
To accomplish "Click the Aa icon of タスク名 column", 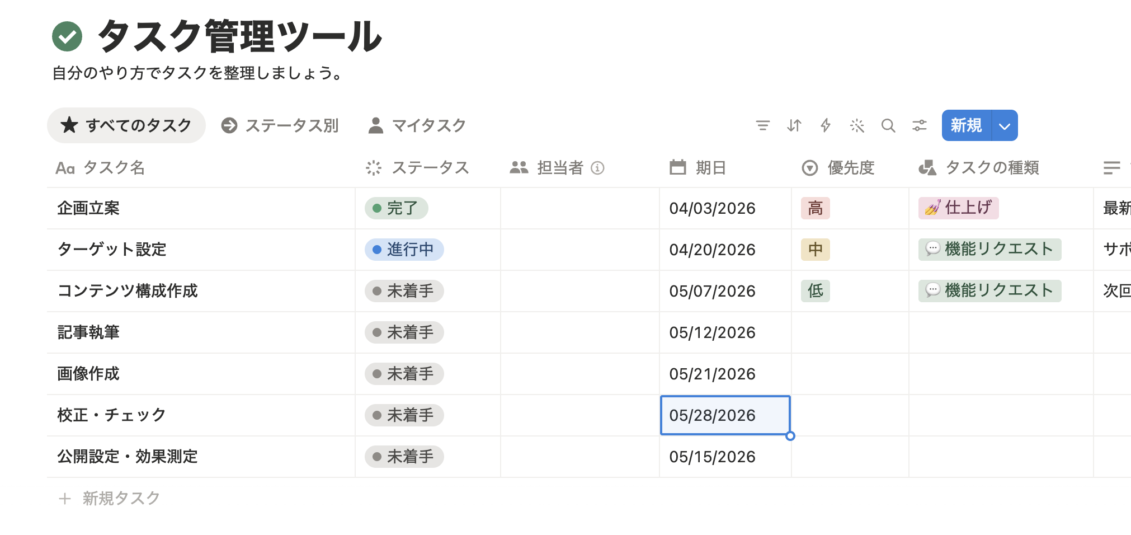I will pyautogui.click(x=65, y=168).
